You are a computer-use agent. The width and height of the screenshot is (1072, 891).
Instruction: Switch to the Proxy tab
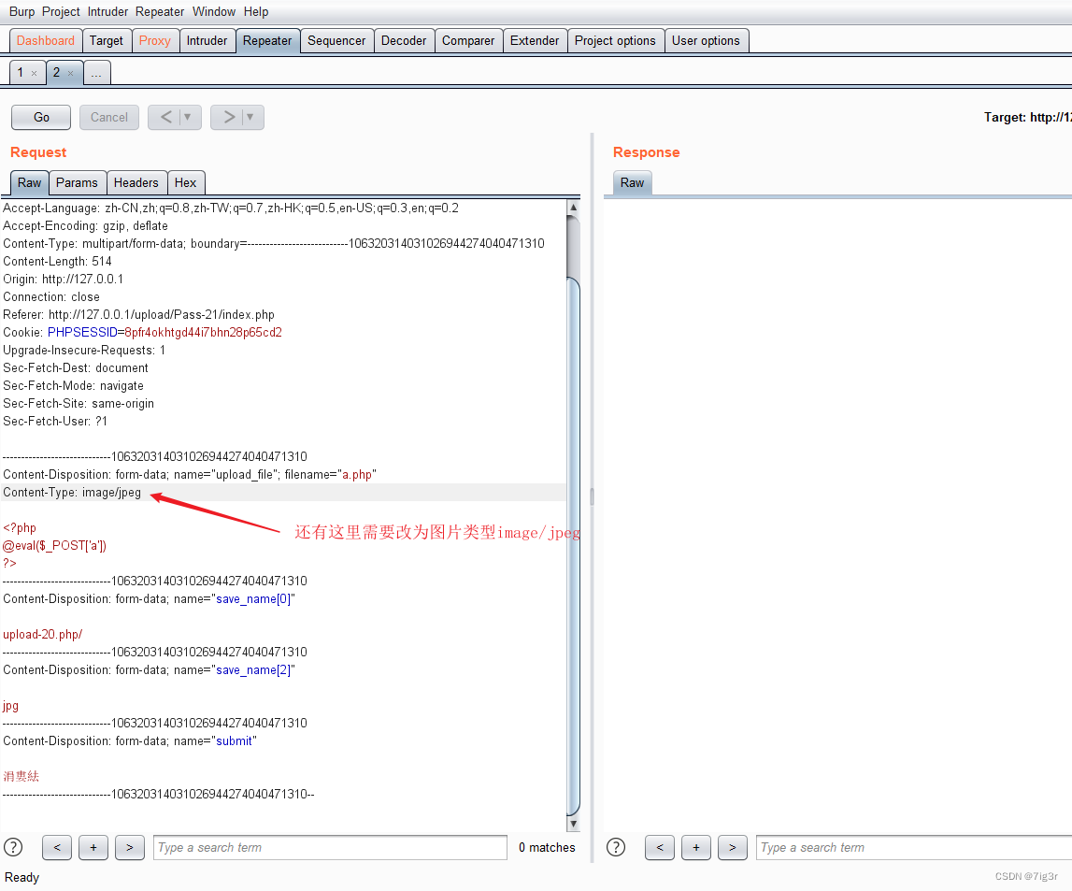tap(155, 40)
